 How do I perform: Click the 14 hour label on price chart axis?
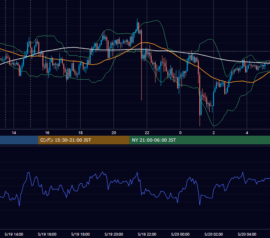pos(14,133)
